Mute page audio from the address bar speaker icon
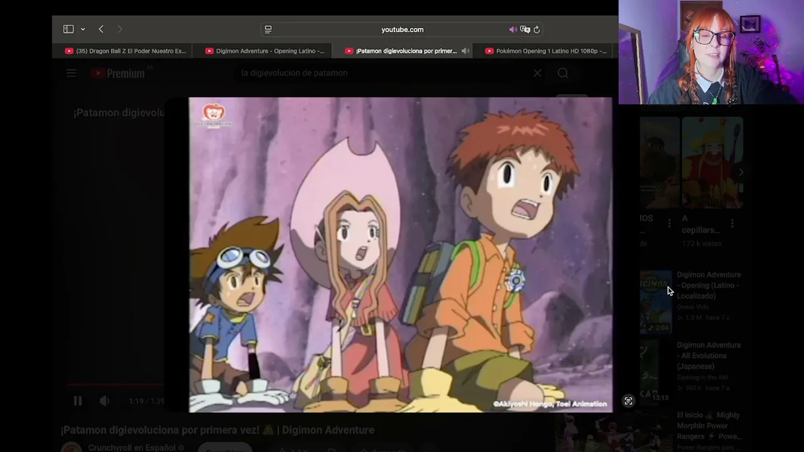The height and width of the screenshot is (452, 804). [x=513, y=30]
